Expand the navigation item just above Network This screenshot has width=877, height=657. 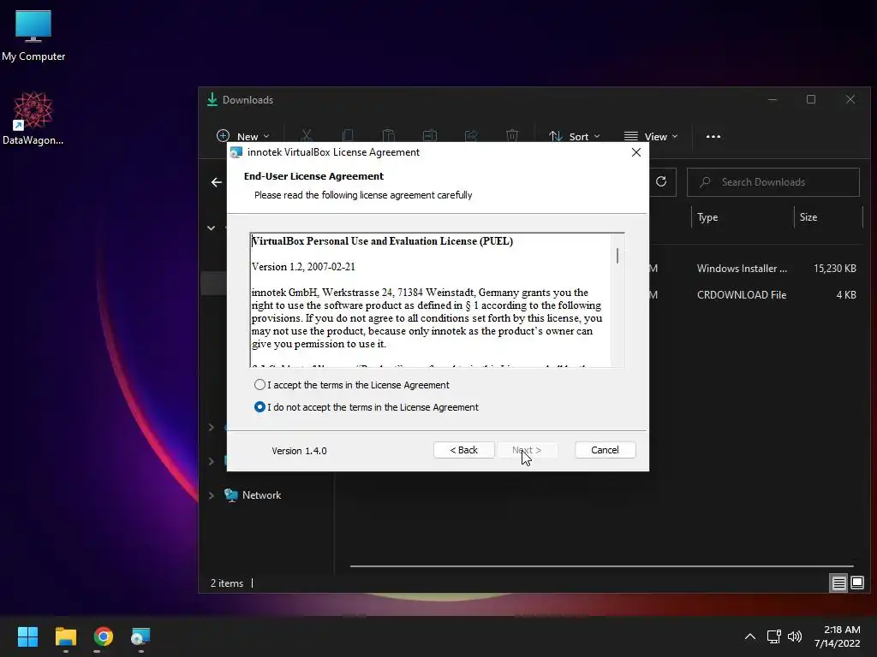[x=212, y=461]
